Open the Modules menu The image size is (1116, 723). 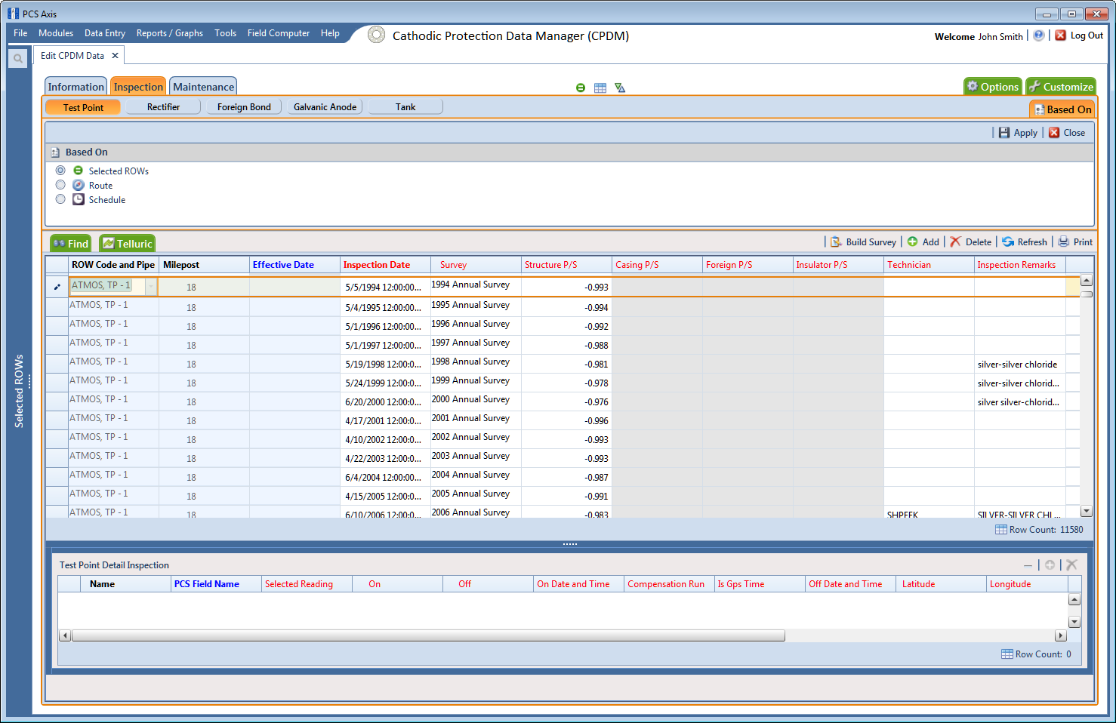[x=56, y=33]
